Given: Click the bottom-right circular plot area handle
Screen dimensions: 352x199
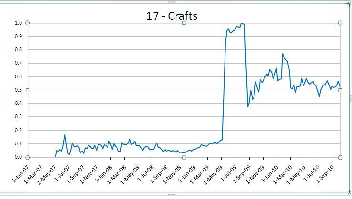Looking at the screenshot, I should point(340,157).
